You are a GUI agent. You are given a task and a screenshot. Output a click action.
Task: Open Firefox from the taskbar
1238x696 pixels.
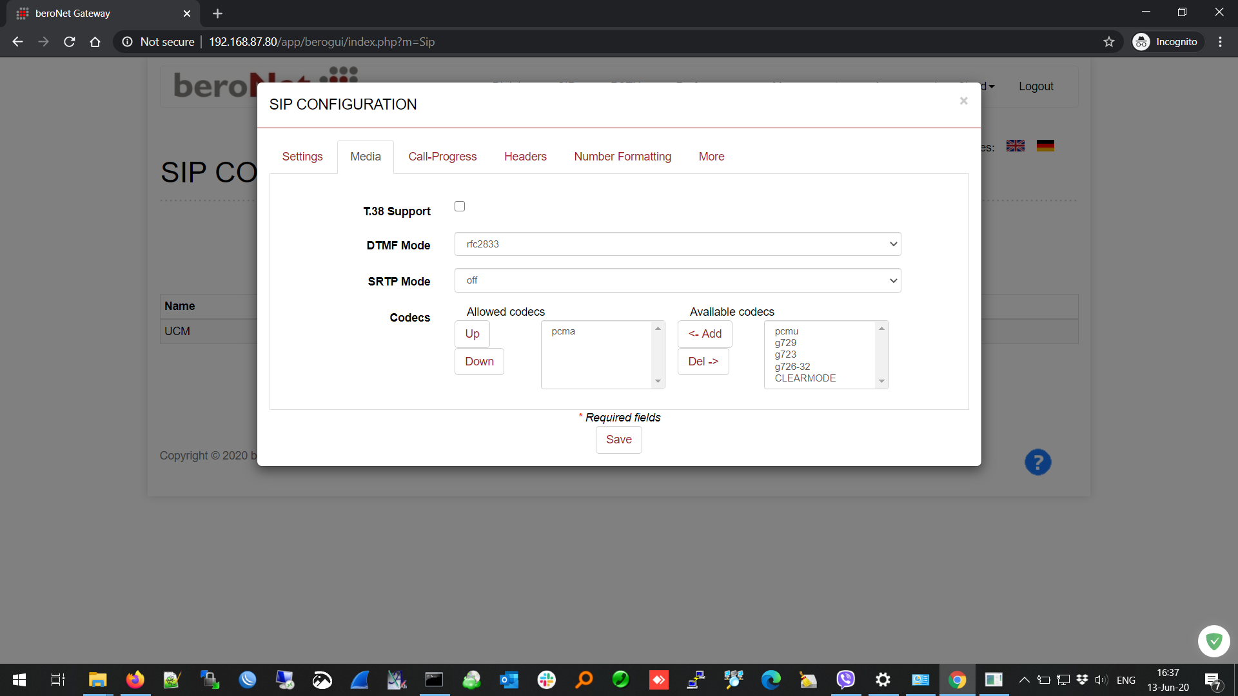point(135,680)
